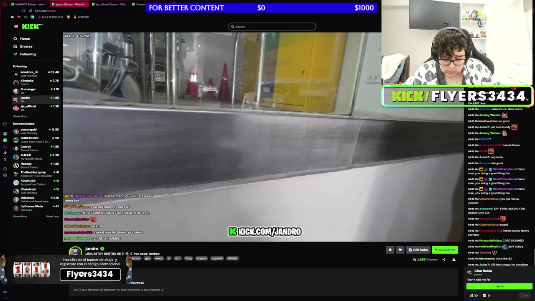Click the search magnifier icon
This screenshot has width=535, height=301.
click(232, 27)
